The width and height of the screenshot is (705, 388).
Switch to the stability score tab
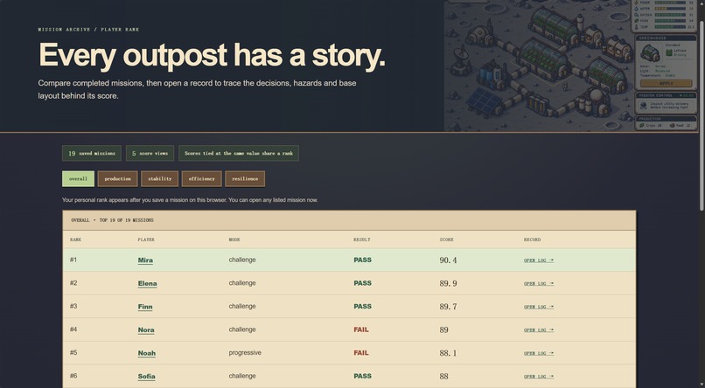[x=159, y=179]
